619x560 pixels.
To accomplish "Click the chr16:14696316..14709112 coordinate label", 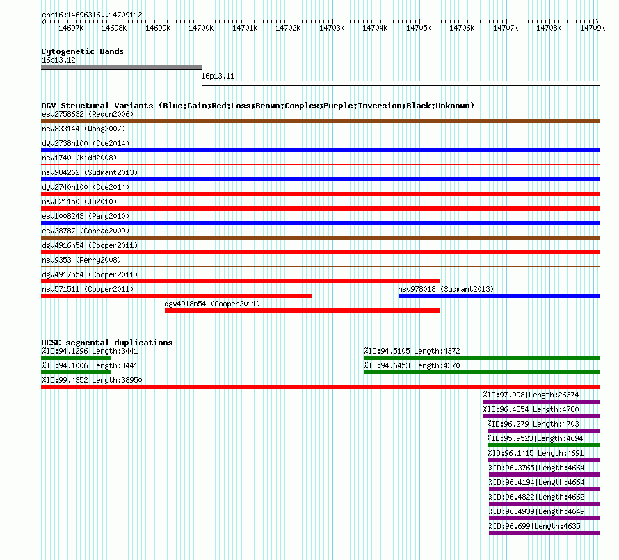I will pos(92,15).
